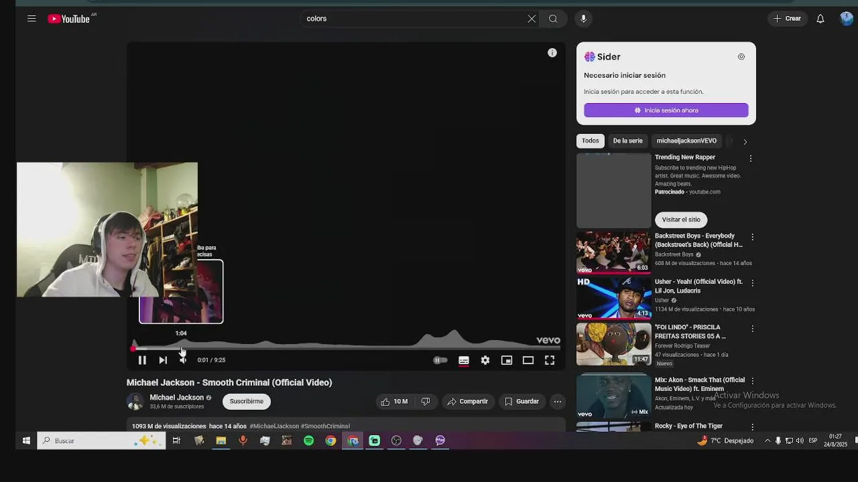Open the 7°C Despejado weather widget
Image resolution: width=858 pixels, height=482 pixels.
(x=725, y=440)
